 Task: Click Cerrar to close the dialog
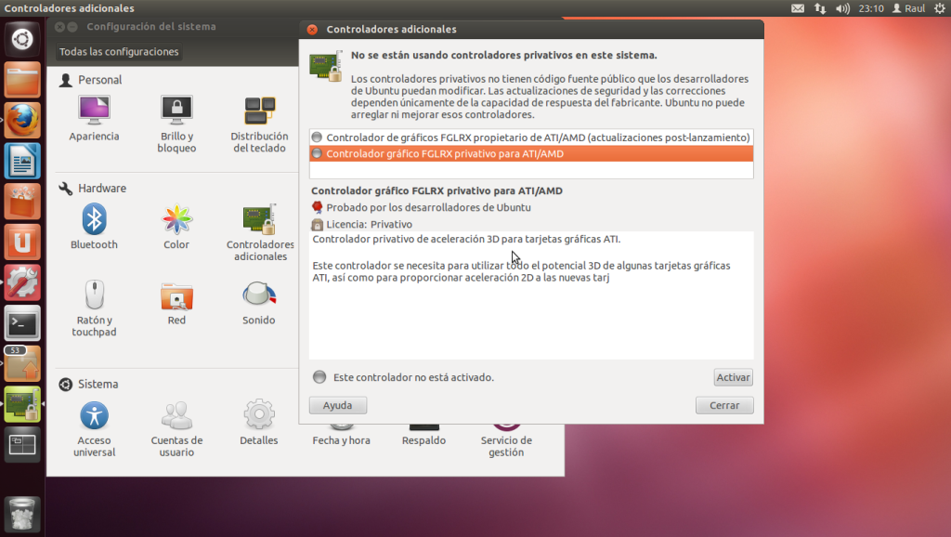(x=724, y=405)
